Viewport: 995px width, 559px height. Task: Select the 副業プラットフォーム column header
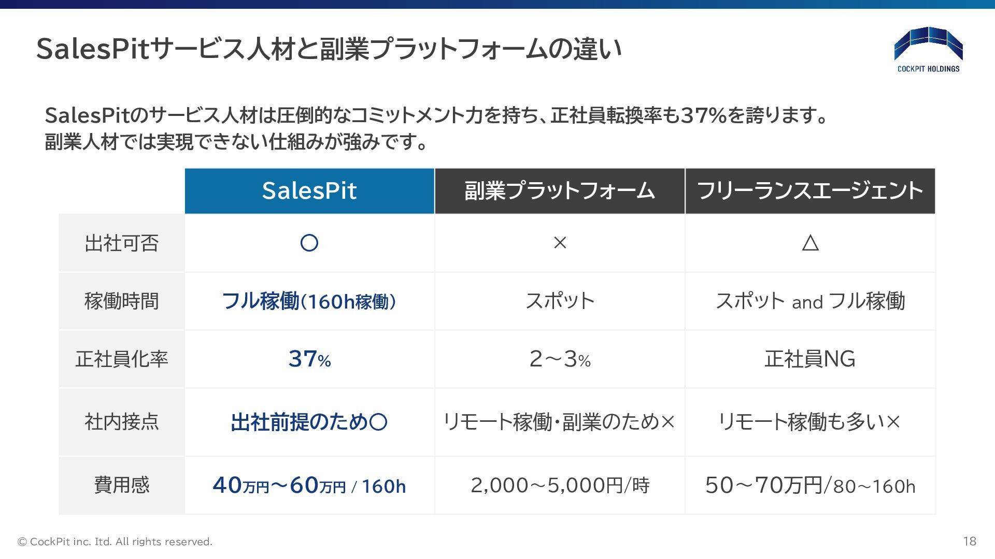click(560, 191)
